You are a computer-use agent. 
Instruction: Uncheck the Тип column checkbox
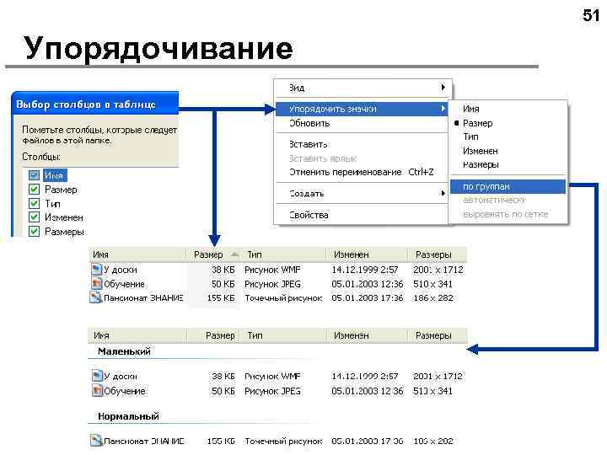[x=34, y=203]
